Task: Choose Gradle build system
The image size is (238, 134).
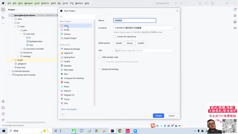Action: click(x=141, y=43)
